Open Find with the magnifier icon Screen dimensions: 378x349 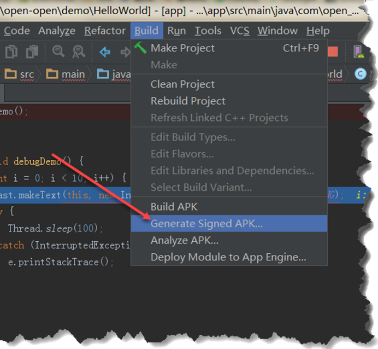click(58, 51)
